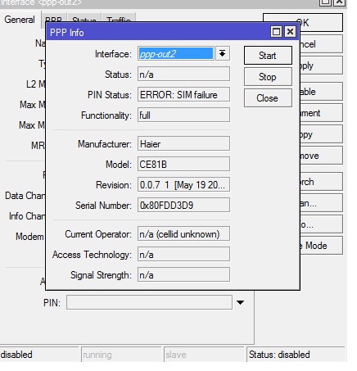Click the partly hidden Apply button
Viewport: 357px width, 371px height.
coord(321,66)
